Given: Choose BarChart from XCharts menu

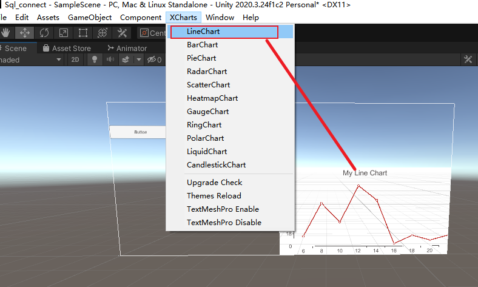Looking at the screenshot, I should click(230, 45).
